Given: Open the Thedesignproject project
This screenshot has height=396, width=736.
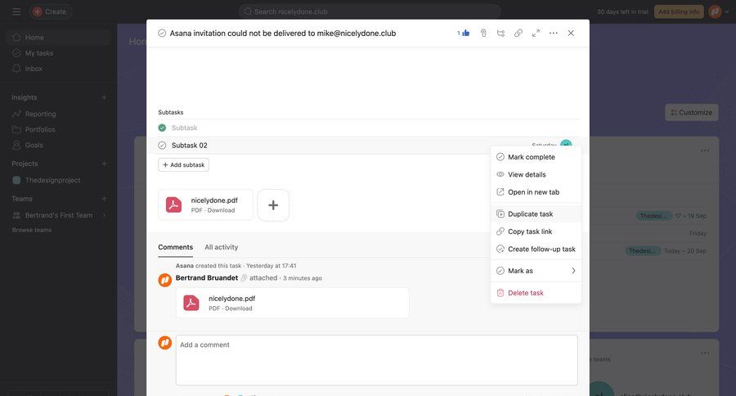Looking at the screenshot, I should tap(58, 180).
